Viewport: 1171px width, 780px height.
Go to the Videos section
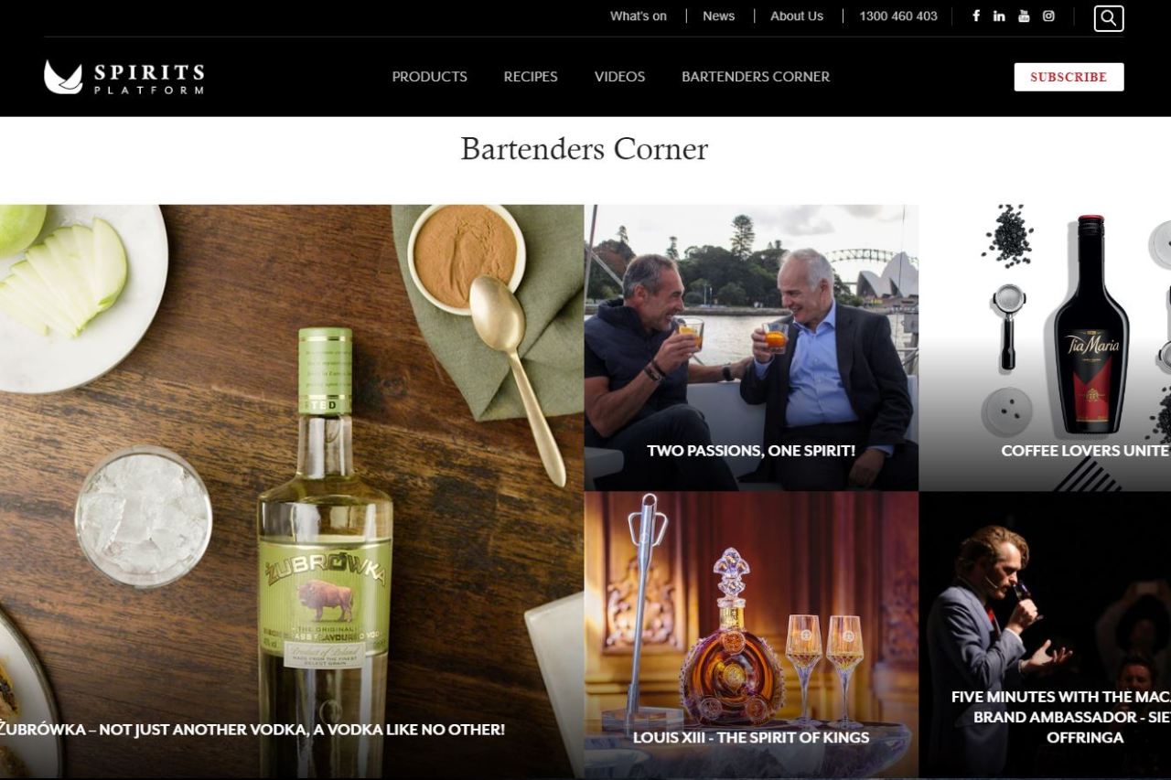click(619, 77)
